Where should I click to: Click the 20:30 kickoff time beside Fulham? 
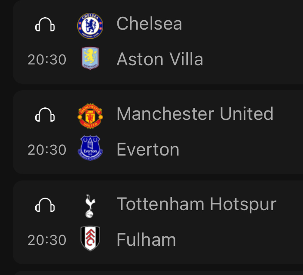click(x=47, y=240)
